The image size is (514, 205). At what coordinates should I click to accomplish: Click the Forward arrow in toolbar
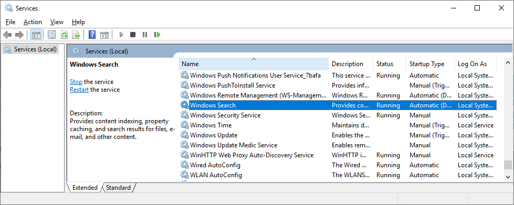(19, 35)
